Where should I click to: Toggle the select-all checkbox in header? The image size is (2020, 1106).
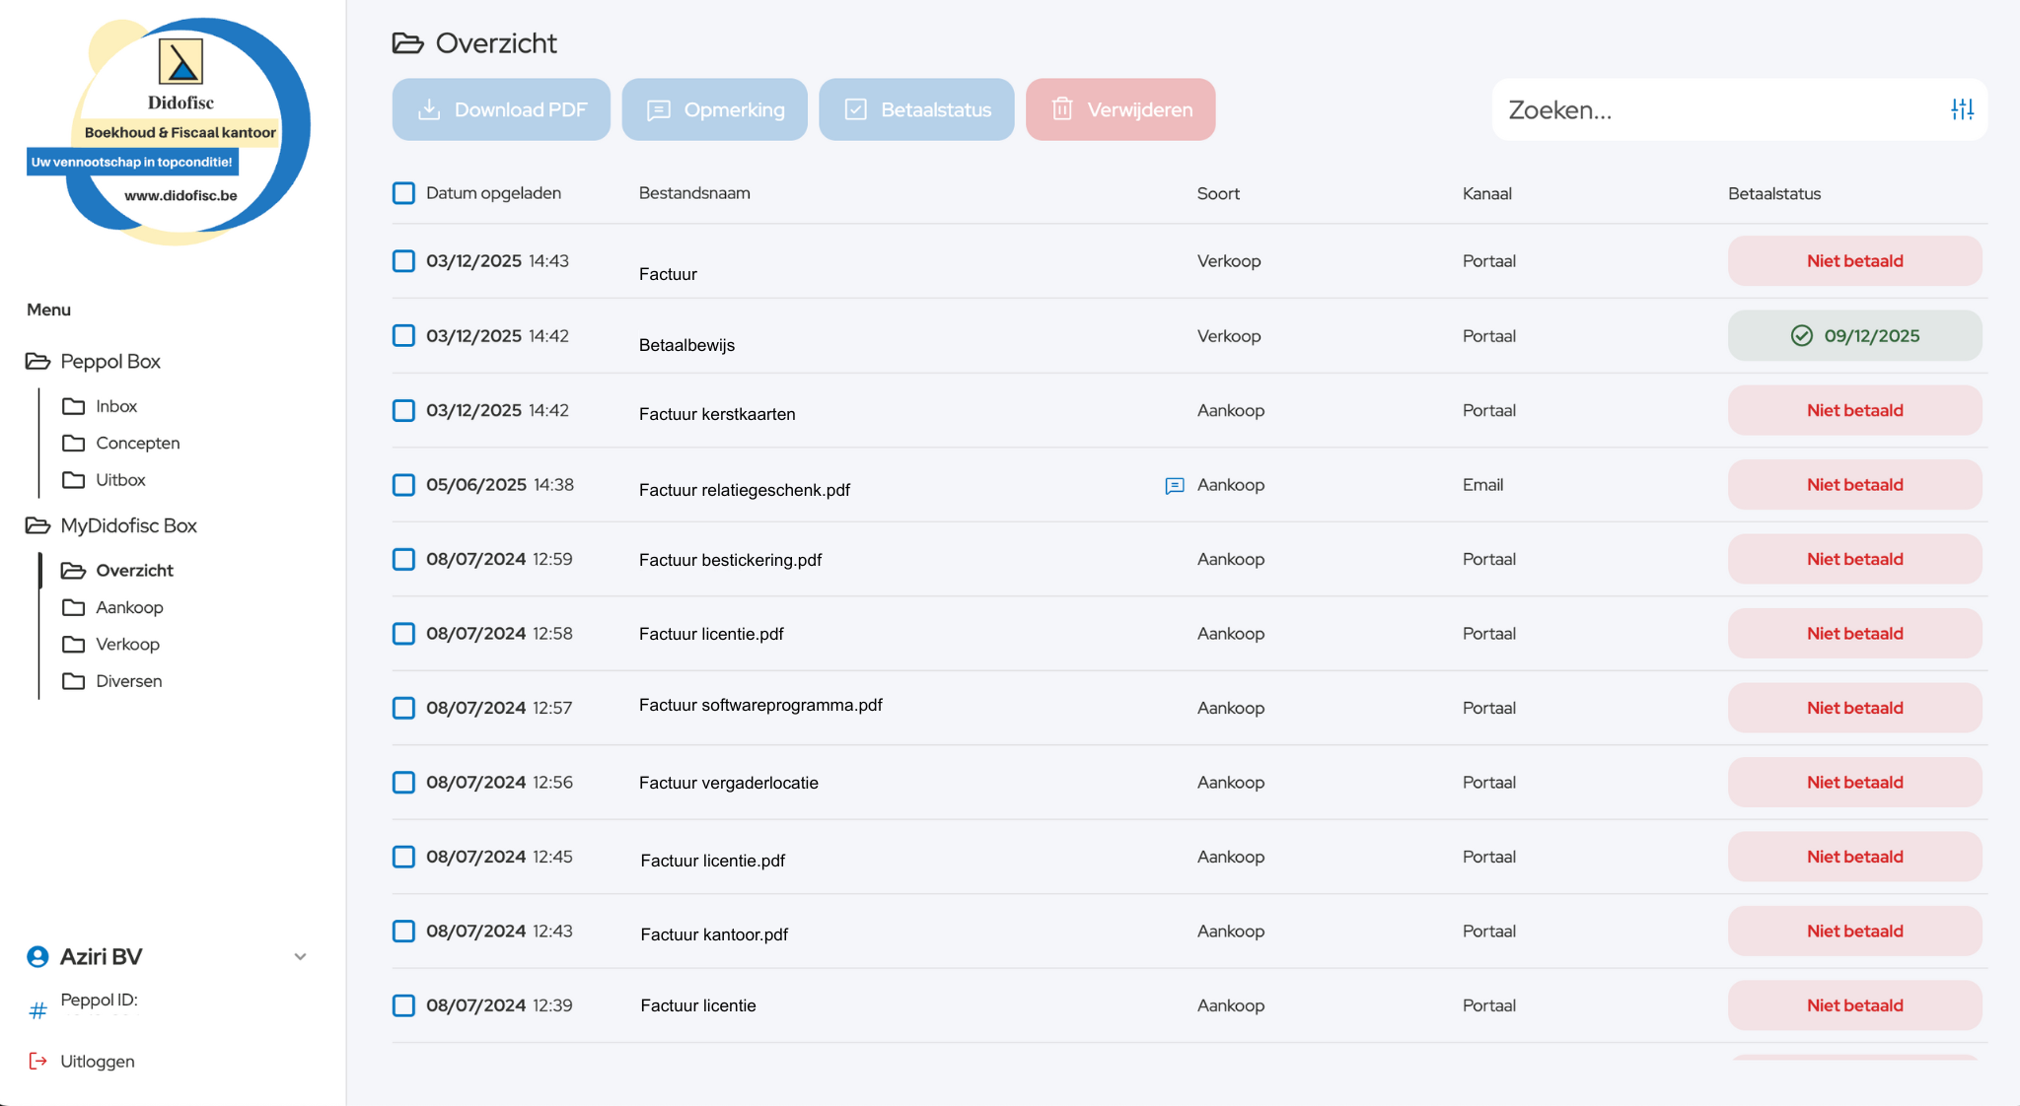tap(403, 193)
